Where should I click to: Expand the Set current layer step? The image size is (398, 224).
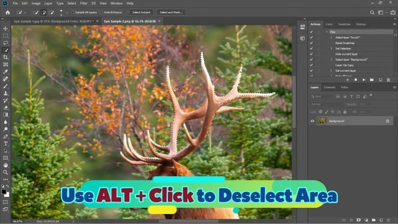[331, 71]
